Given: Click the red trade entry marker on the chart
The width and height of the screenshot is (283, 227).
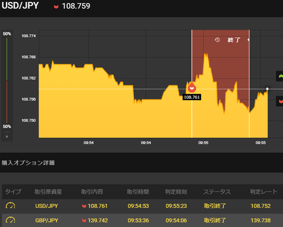Looking at the screenshot, I should (x=192, y=87).
